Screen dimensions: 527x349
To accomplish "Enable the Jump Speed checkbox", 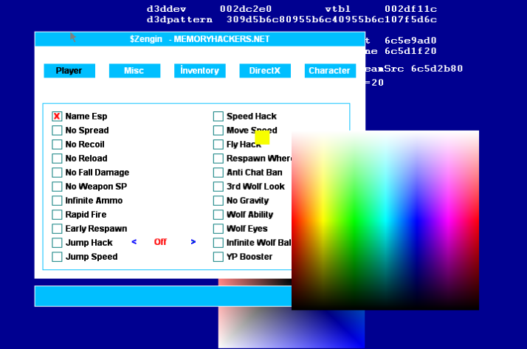I will [57, 257].
